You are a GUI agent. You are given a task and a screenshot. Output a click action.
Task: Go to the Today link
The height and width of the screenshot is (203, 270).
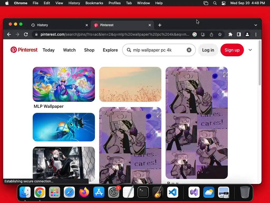coord(49,50)
